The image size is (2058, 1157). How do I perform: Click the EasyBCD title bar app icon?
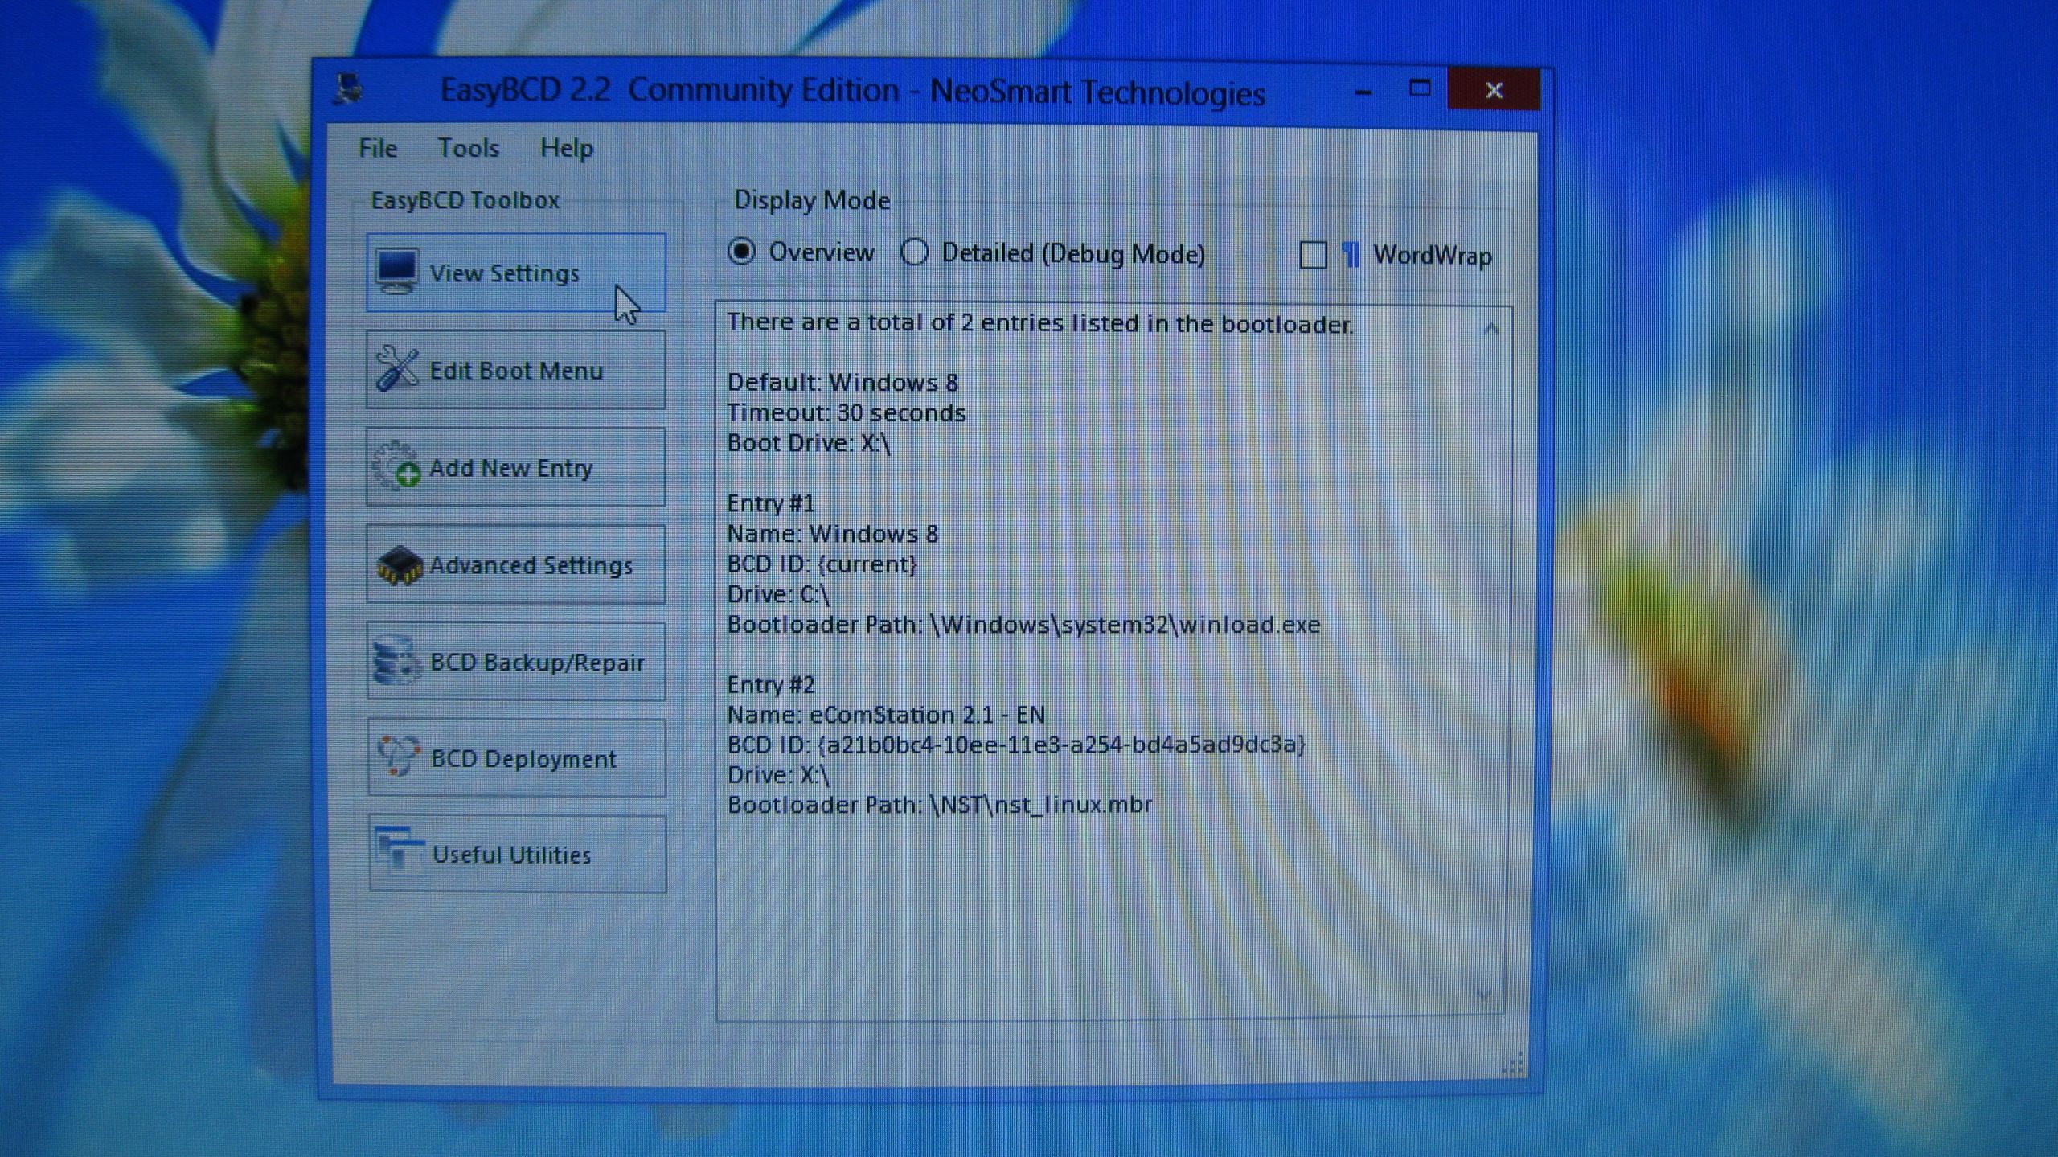click(x=348, y=89)
